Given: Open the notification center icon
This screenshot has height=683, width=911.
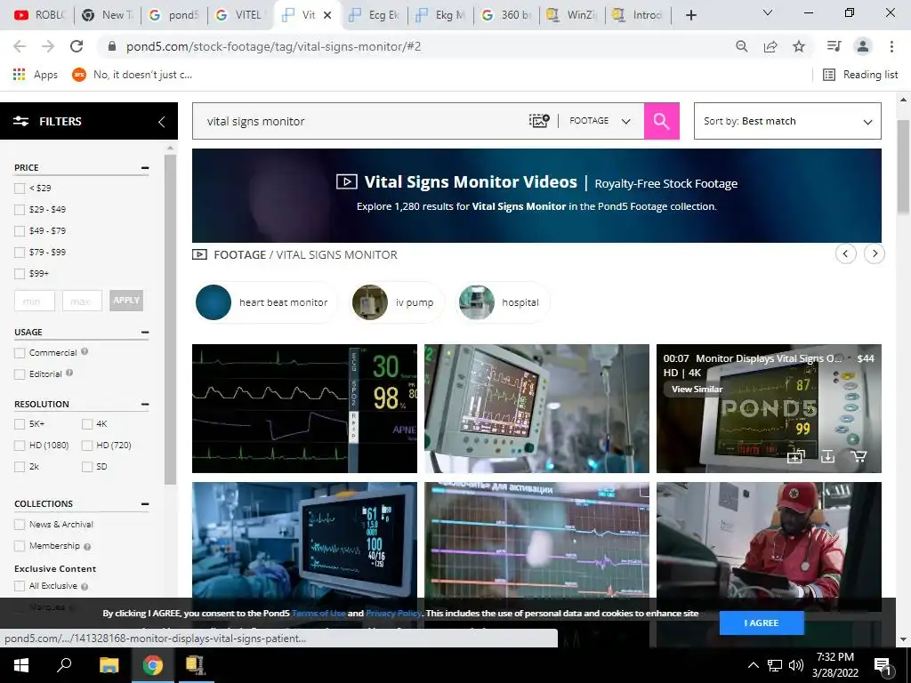Looking at the screenshot, I should click(x=883, y=667).
